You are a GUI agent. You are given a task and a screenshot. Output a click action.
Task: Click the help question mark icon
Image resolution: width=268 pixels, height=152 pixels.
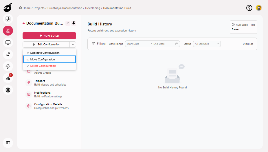coord(249,8)
